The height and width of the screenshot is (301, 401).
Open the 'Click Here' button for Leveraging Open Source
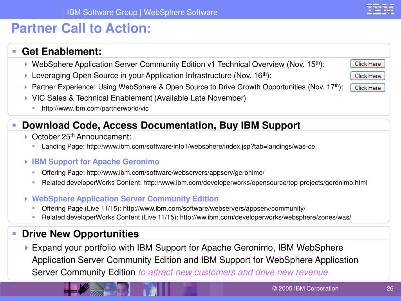tap(368, 76)
